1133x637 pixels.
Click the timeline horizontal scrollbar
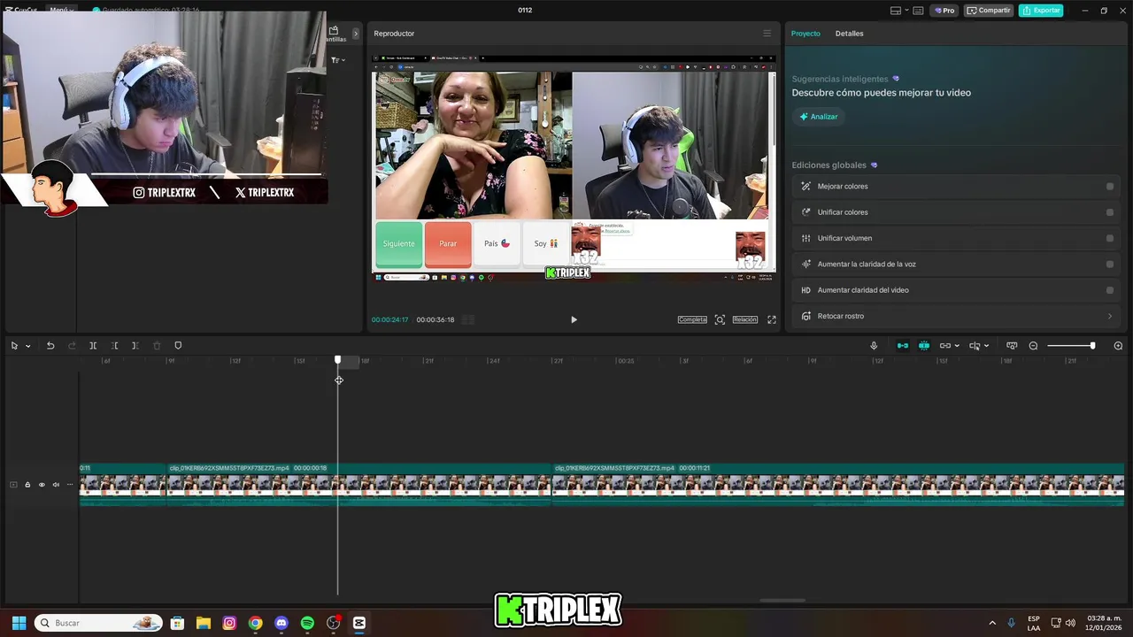click(x=782, y=601)
